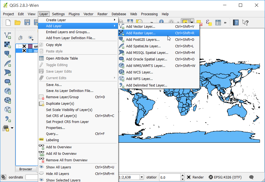Click the purple color swatch of the first layer
The height and width of the screenshot is (182, 265).
pos(30,46)
